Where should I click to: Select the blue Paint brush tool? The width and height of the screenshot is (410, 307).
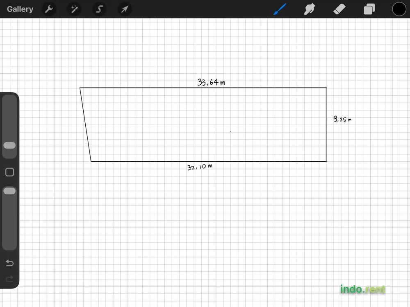point(280,9)
